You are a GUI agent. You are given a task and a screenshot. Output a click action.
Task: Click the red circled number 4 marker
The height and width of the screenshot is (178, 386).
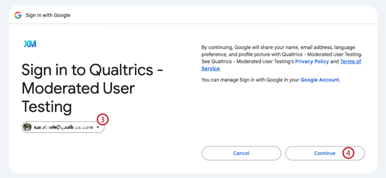tap(348, 153)
